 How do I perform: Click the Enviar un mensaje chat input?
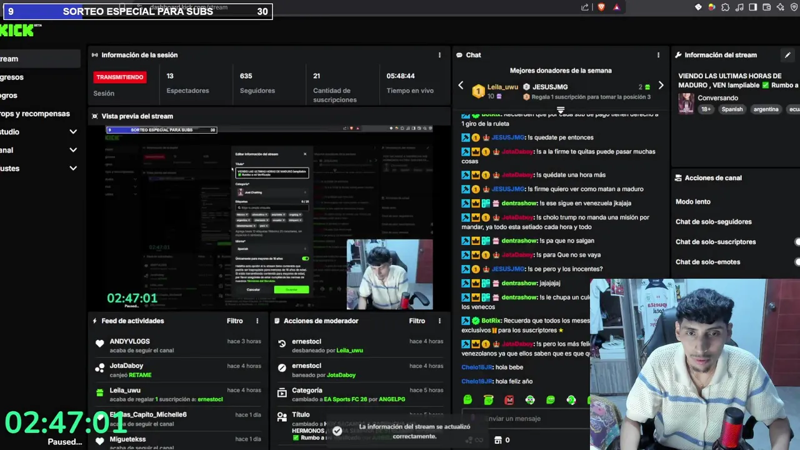[525, 419]
